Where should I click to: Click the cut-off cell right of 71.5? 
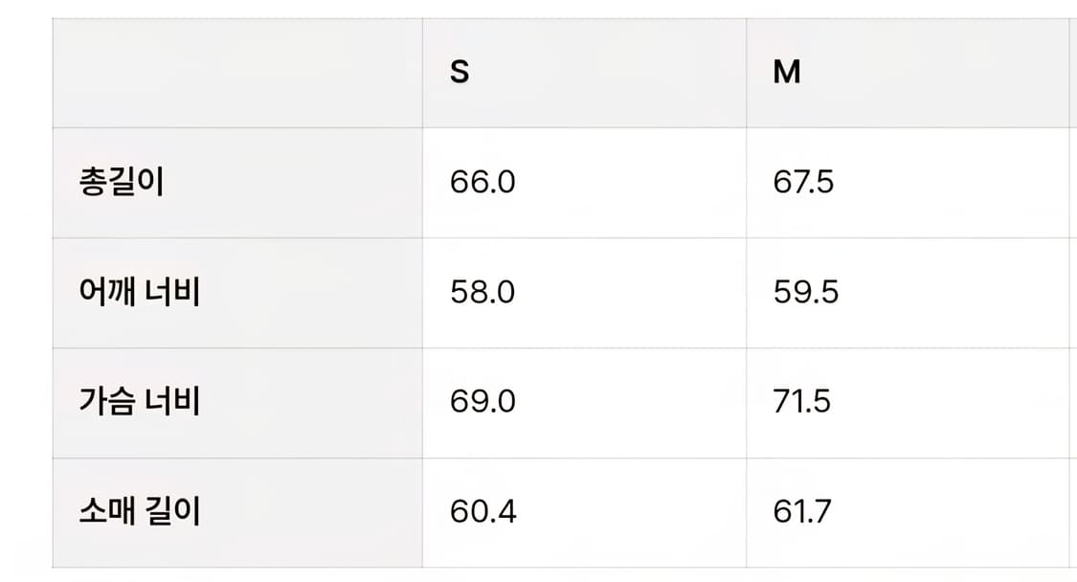(1072, 401)
